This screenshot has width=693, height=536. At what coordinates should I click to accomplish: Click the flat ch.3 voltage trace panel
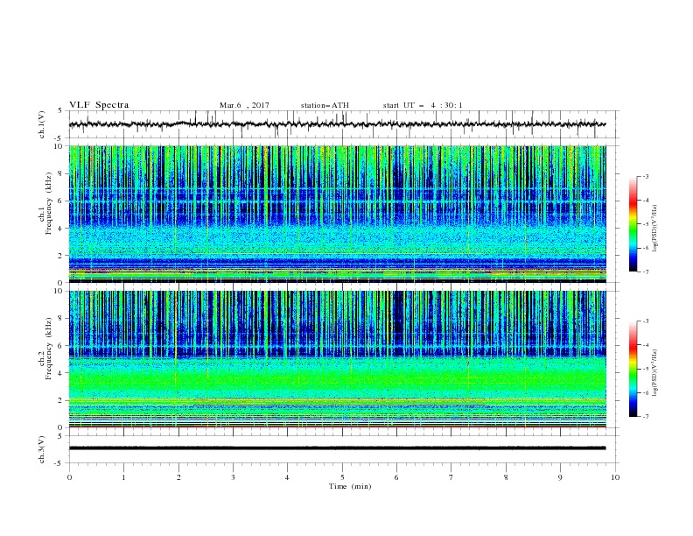[344, 449]
